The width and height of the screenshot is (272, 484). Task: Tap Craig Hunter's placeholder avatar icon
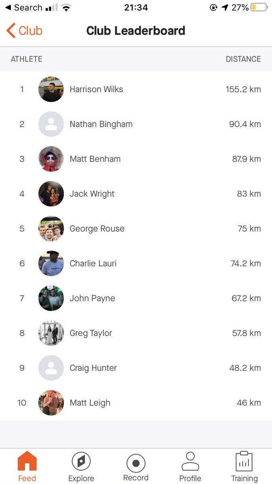pos(51,368)
